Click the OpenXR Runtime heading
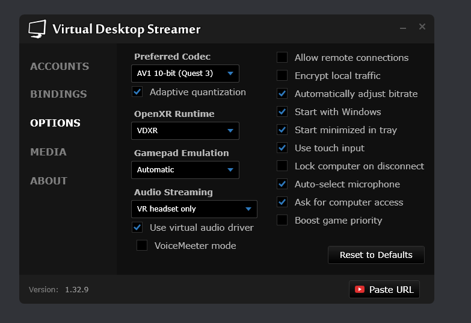The image size is (471, 323). point(174,114)
